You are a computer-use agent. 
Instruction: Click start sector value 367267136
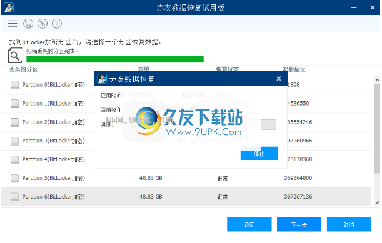tap(298, 197)
